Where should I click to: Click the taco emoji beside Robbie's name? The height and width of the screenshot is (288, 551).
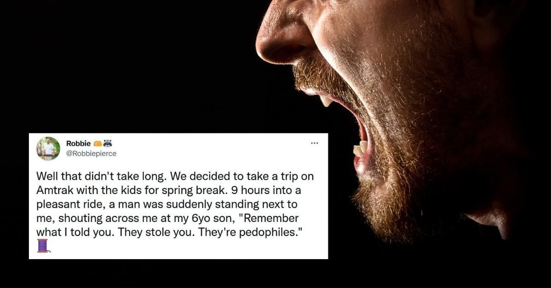click(97, 144)
